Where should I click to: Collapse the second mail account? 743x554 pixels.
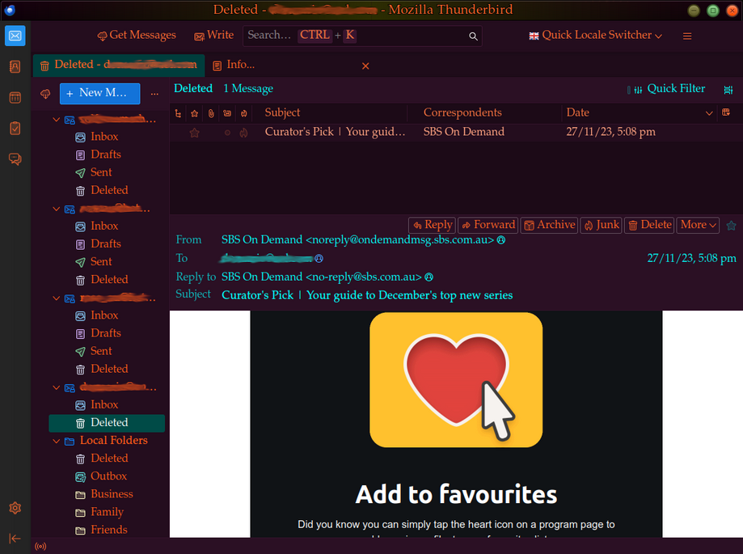(57, 209)
